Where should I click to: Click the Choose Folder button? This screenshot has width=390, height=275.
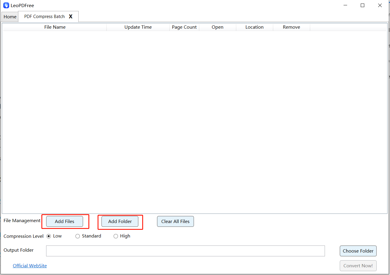click(x=358, y=251)
